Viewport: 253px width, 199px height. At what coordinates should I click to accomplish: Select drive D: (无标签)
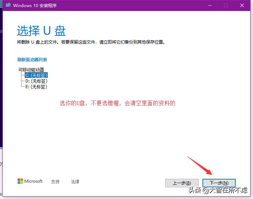(x=36, y=81)
